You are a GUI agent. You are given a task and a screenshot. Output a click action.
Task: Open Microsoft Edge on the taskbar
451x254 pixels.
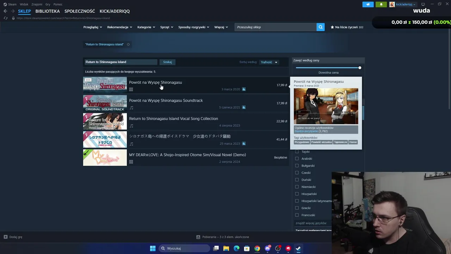tap(236, 248)
